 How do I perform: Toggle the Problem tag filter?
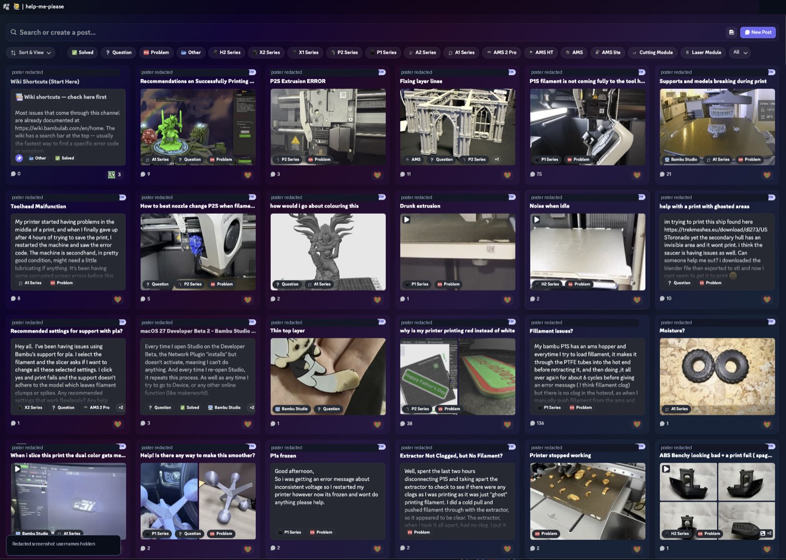[156, 53]
